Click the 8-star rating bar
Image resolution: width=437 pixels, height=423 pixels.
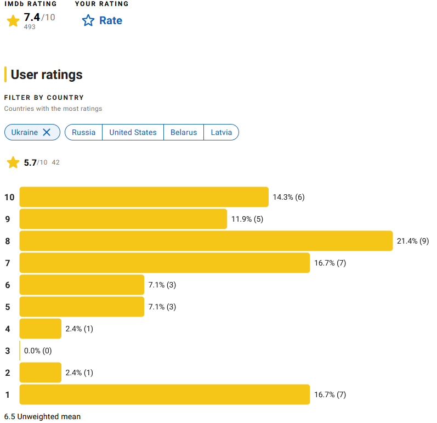(x=206, y=241)
